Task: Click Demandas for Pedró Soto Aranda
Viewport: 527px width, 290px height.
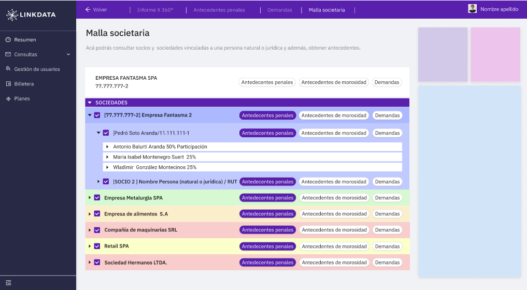Action: click(x=387, y=133)
